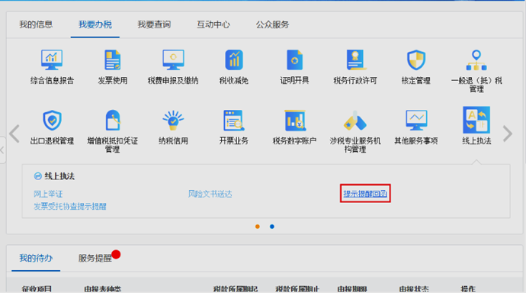Select orange first page dot
This screenshot has width=526, height=293.
pos(258,227)
